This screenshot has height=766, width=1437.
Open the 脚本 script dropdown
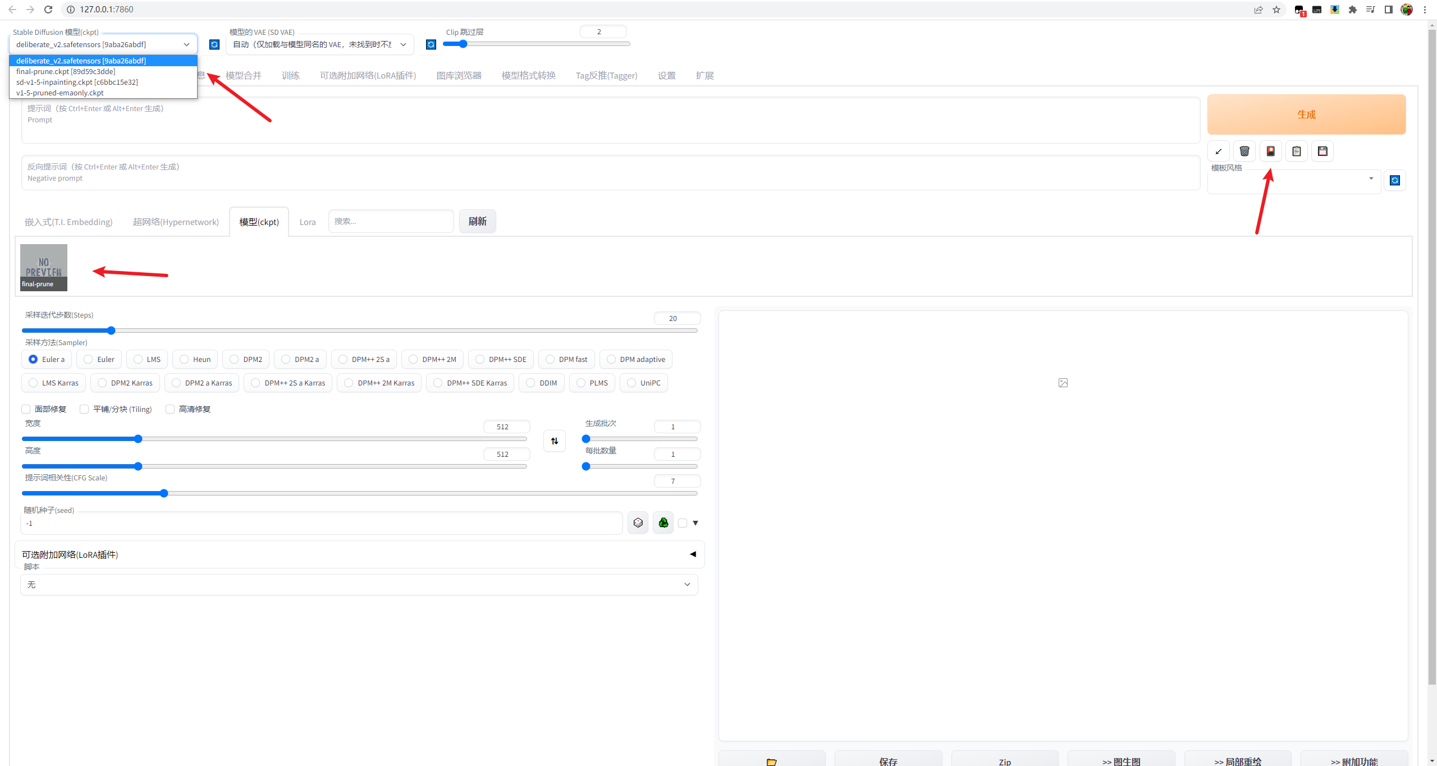[x=359, y=584]
